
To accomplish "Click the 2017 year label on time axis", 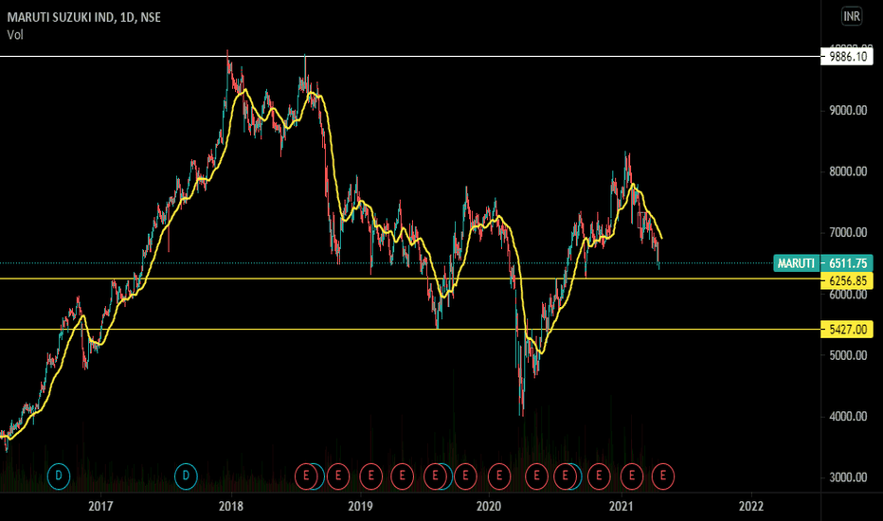I will point(100,506).
